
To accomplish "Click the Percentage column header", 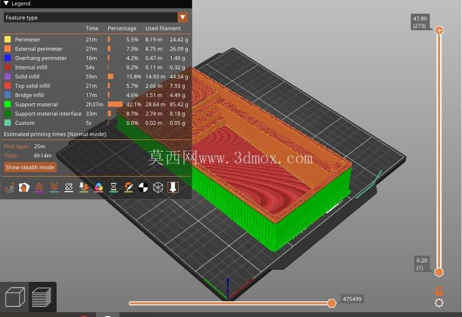I will click(x=122, y=28).
